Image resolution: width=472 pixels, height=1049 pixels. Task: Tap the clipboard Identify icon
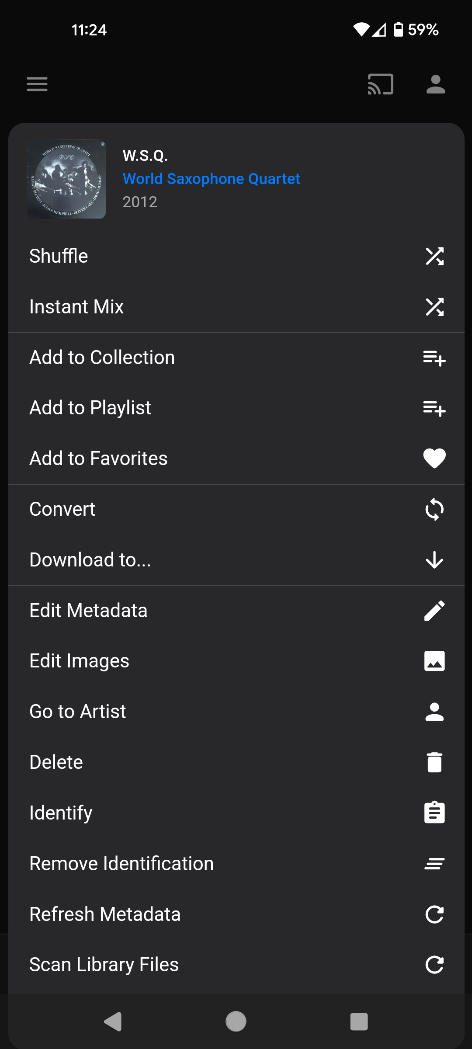click(x=434, y=813)
